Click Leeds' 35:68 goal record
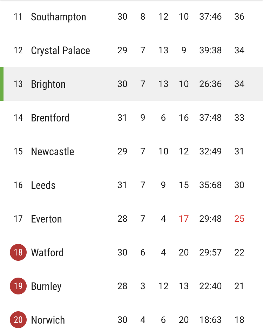Screen dimensions: 263x332 coord(210,185)
